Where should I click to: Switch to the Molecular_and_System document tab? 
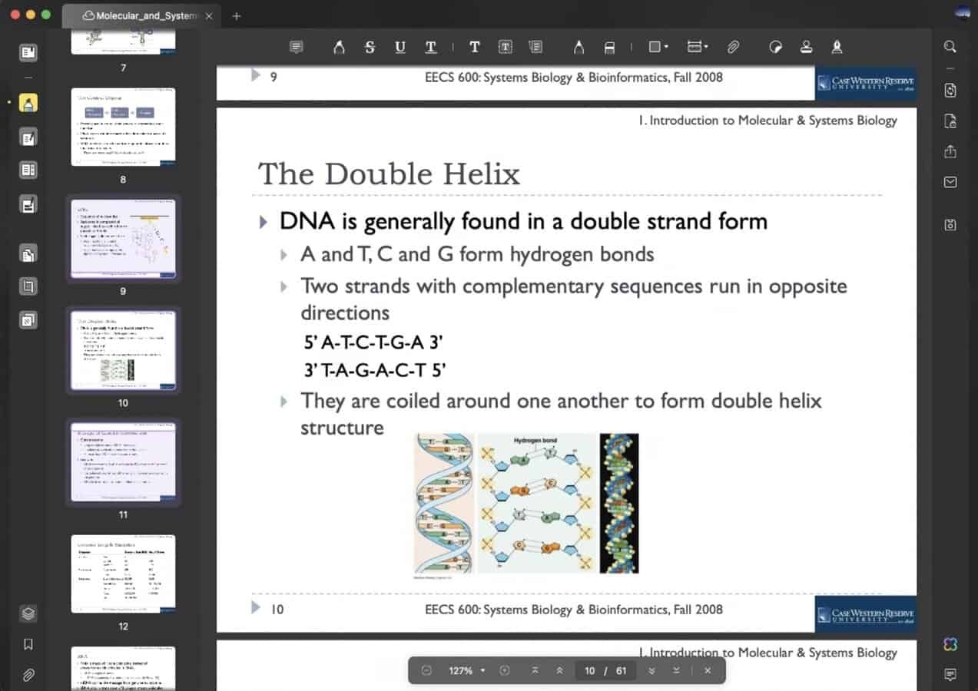tap(141, 16)
